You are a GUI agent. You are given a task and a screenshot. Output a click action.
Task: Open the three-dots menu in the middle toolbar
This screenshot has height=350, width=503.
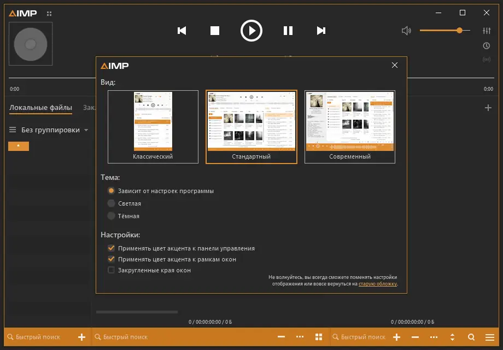coord(300,337)
